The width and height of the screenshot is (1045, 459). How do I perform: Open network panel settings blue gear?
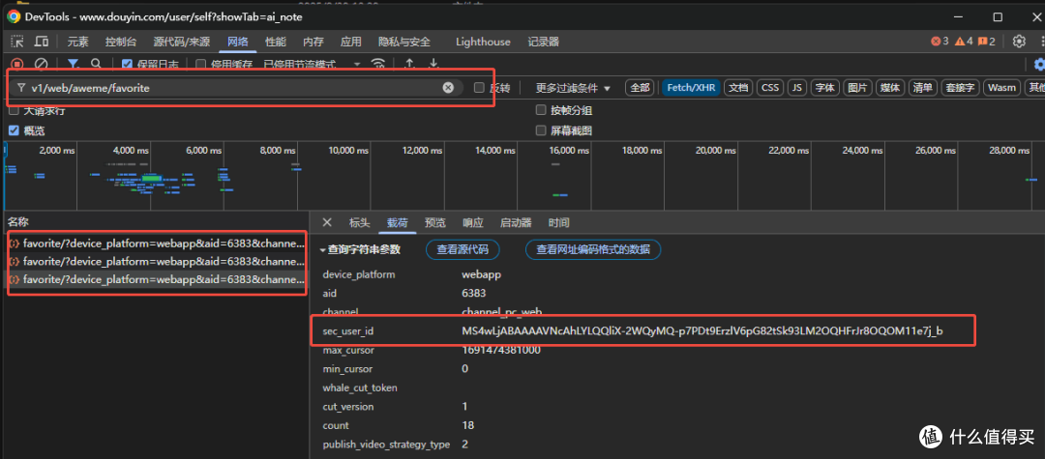(x=1039, y=64)
